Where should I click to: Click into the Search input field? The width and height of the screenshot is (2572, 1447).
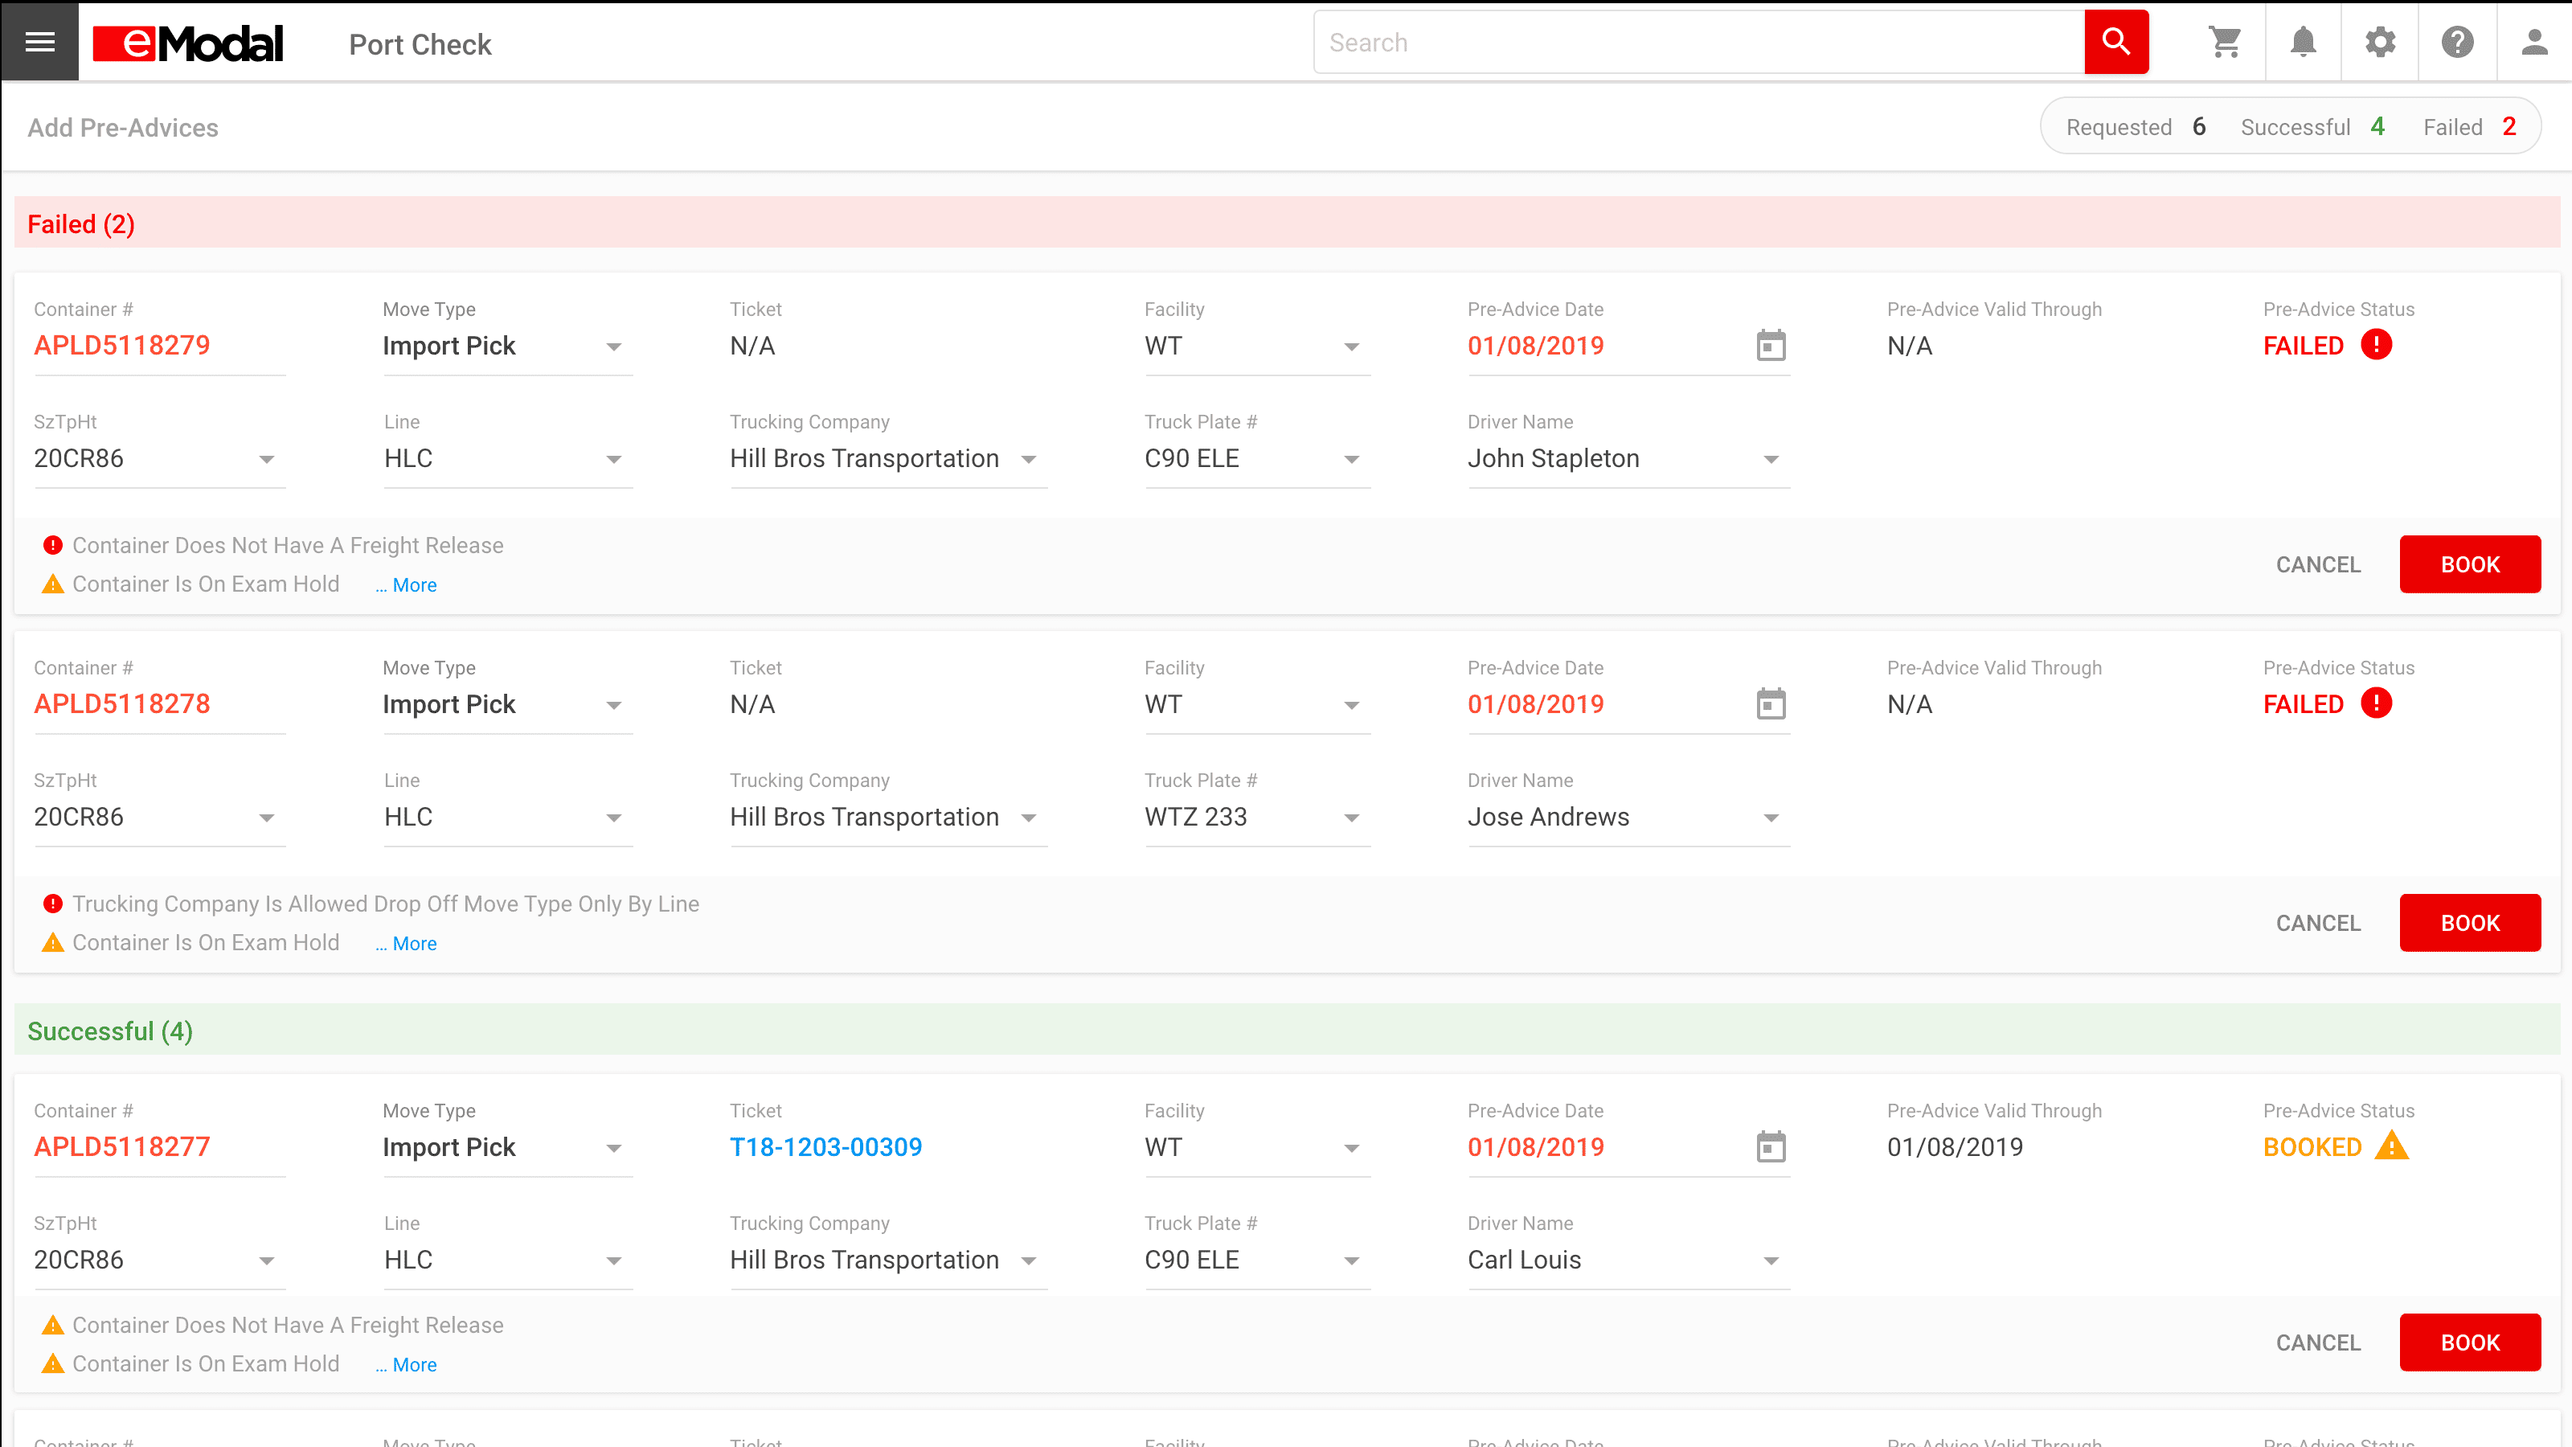[x=1698, y=42]
